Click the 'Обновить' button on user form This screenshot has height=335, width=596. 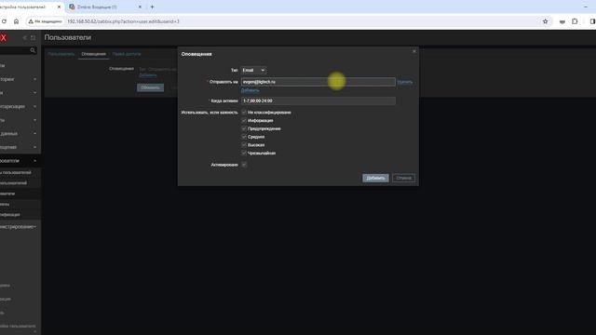tap(151, 87)
